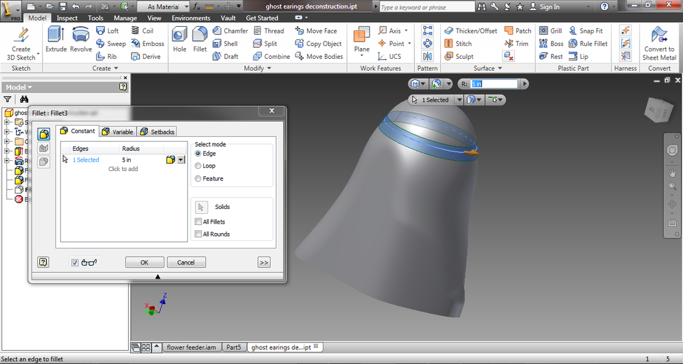Start Create 3D Sketch
Image resolution: width=683 pixels, height=364 pixels.
point(21,43)
